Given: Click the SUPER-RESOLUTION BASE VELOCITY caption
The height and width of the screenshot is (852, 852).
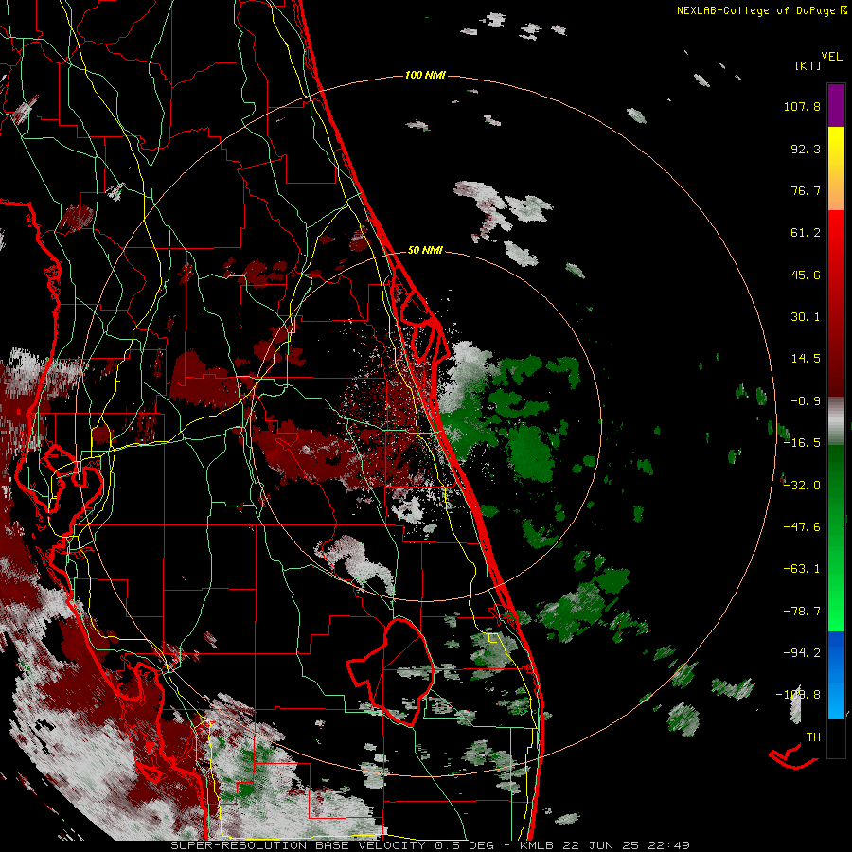Looking at the screenshot, I should [298, 845].
